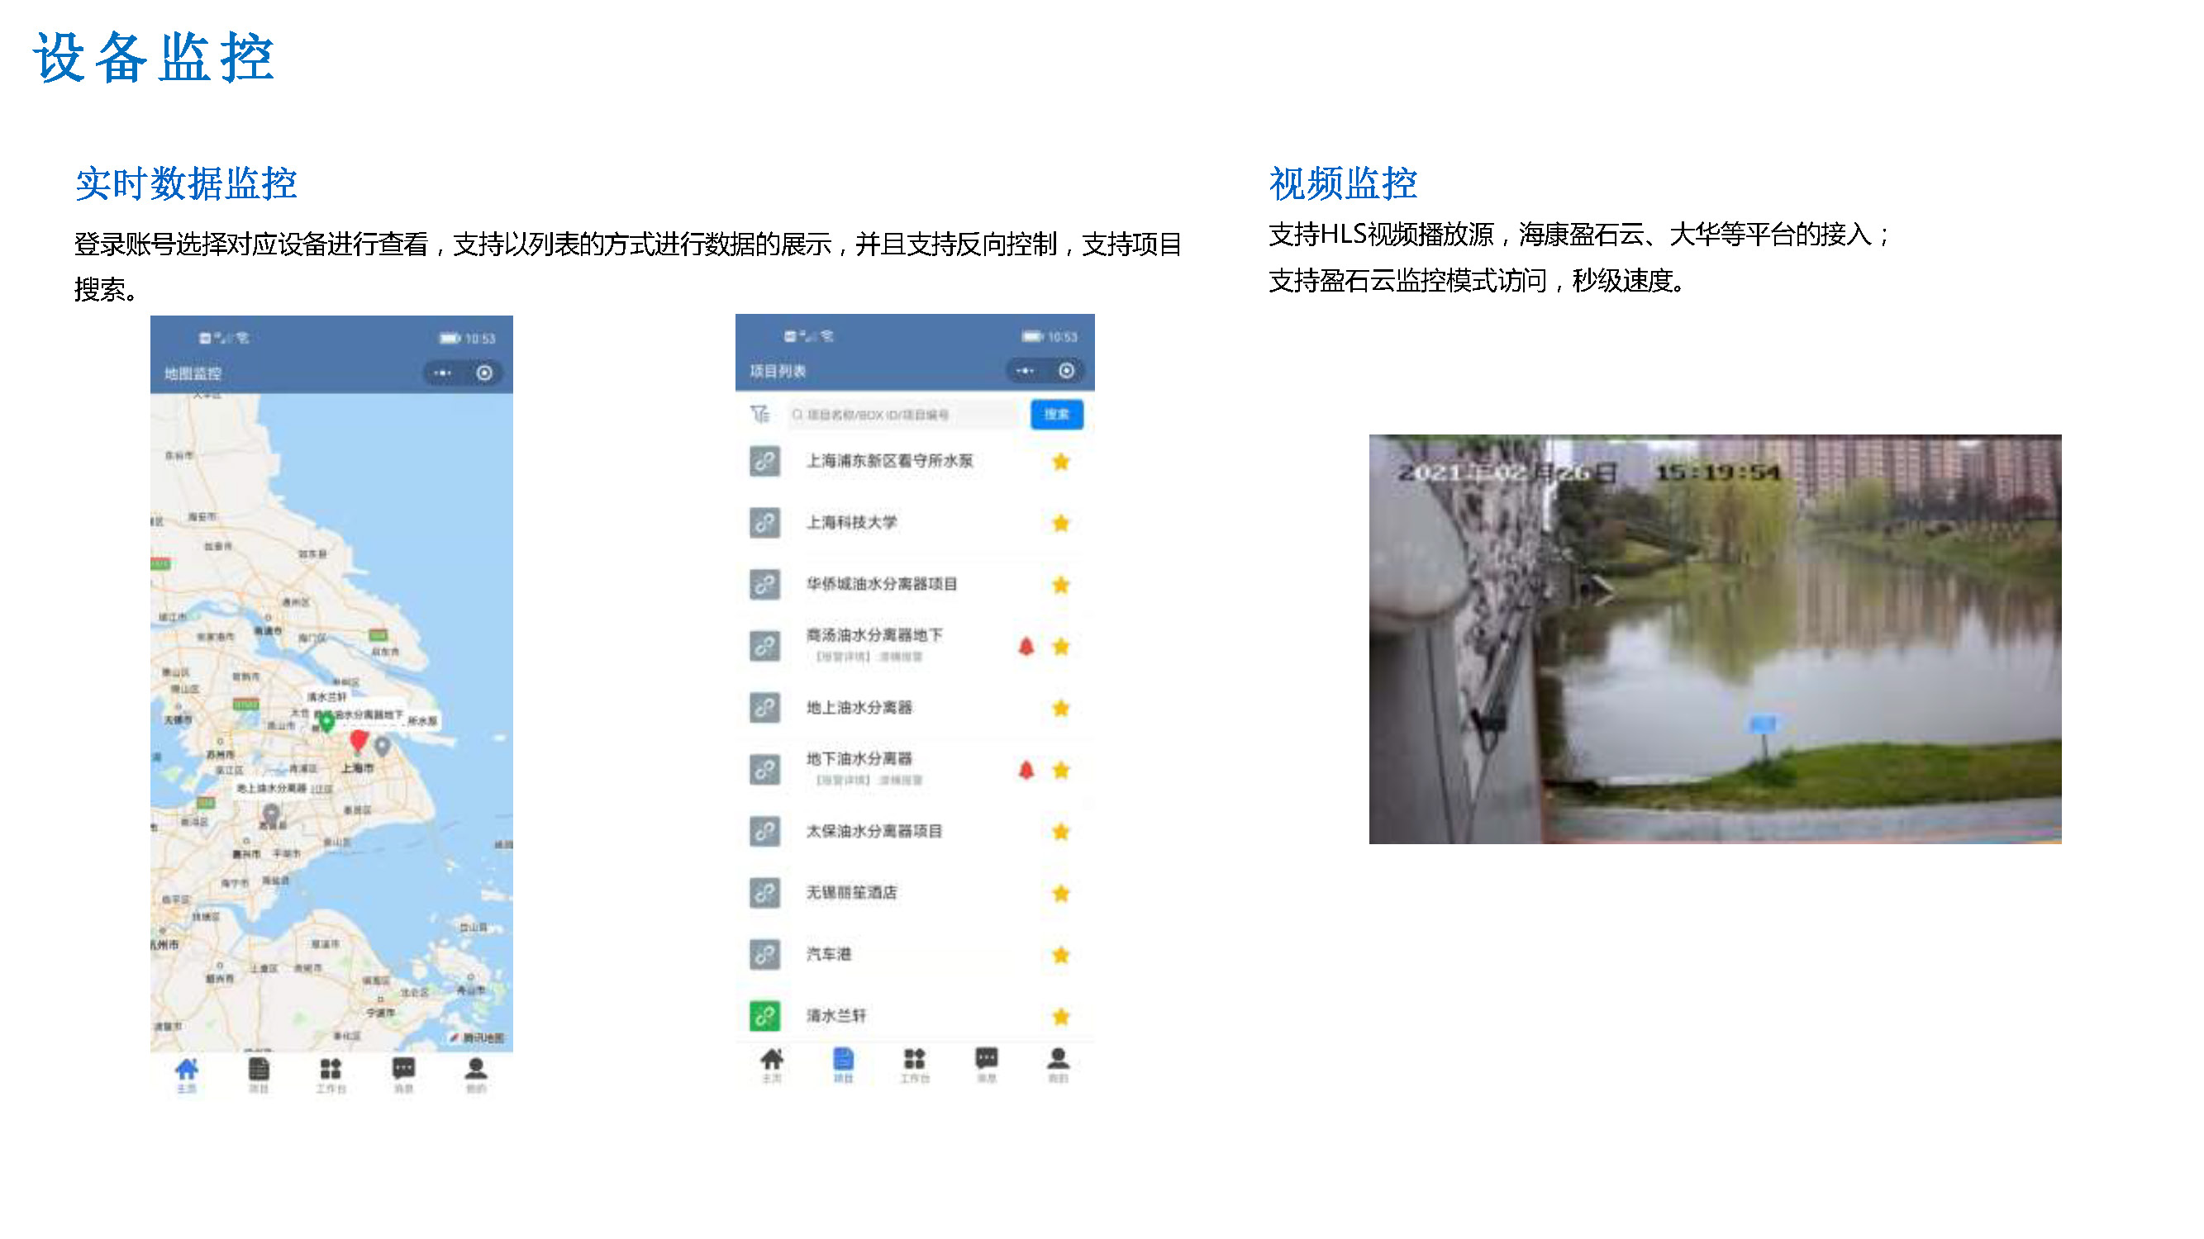2204x1239 pixels.
Task: Switch to 工作台 tab on map monitoring phone
Action: coord(331,1075)
